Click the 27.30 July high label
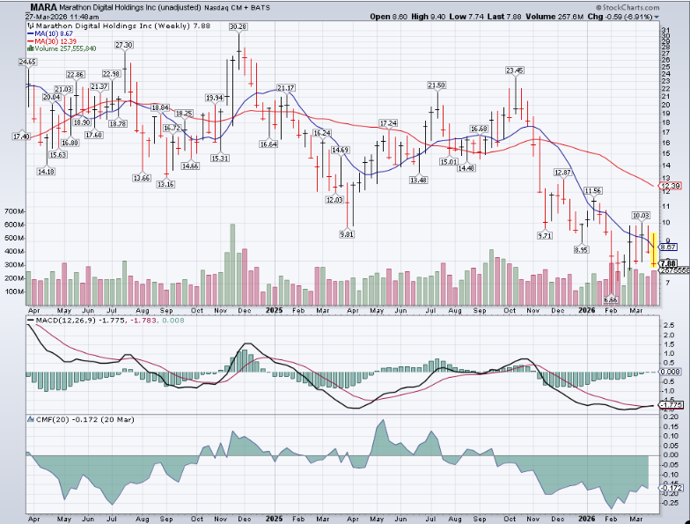Viewport: 690px width, 524px height. (x=125, y=44)
